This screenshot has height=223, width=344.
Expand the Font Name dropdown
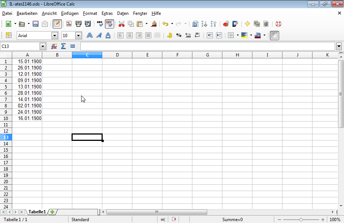54,35
